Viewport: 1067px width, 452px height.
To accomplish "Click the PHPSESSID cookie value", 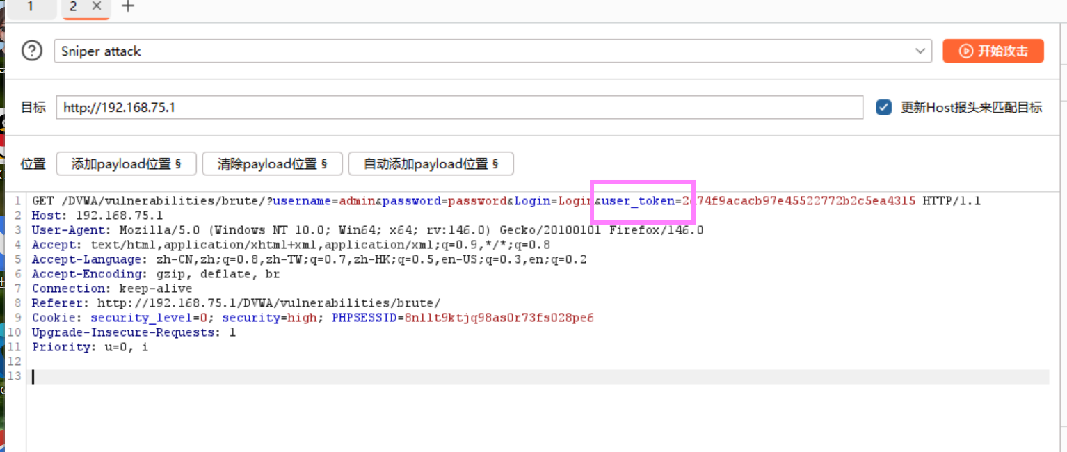I will coord(499,318).
